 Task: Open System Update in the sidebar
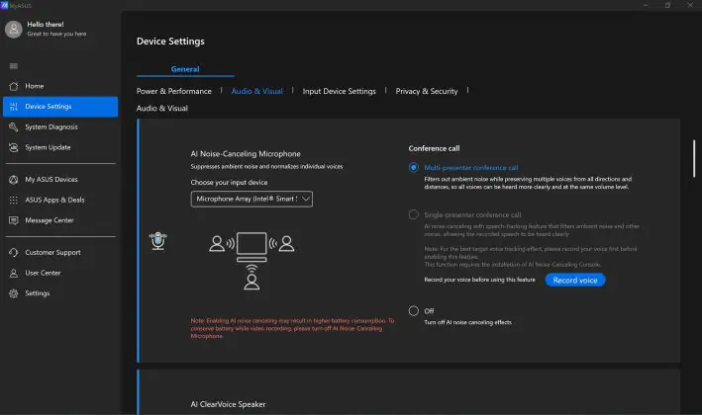coord(60,147)
